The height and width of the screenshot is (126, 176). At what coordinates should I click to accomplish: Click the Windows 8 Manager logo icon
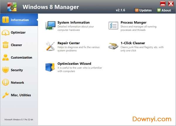(12, 7)
